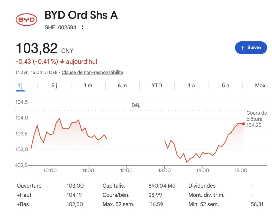This screenshot has height=220, width=272.
Task: Reselect the active 1 j tab
Action: (x=20, y=85)
